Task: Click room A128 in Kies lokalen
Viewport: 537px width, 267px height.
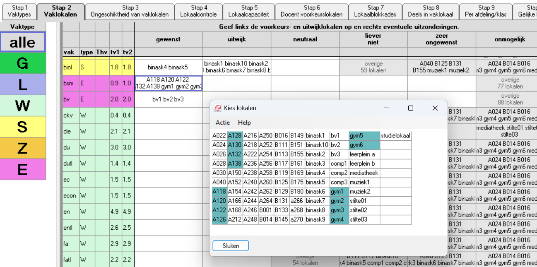Action: pos(235,136)
